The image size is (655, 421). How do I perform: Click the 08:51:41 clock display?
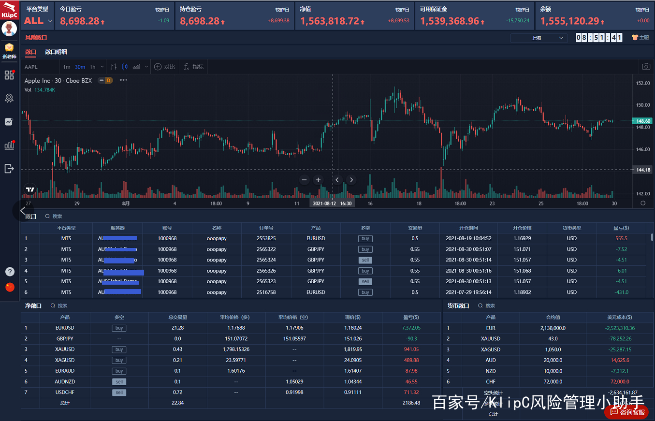point(598,38)
